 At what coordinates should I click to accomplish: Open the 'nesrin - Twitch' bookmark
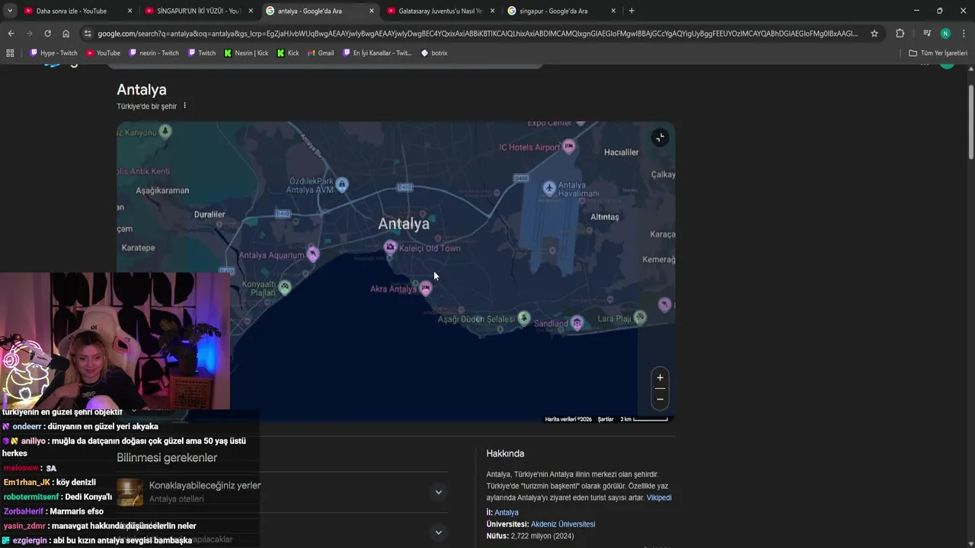point(154,53)
